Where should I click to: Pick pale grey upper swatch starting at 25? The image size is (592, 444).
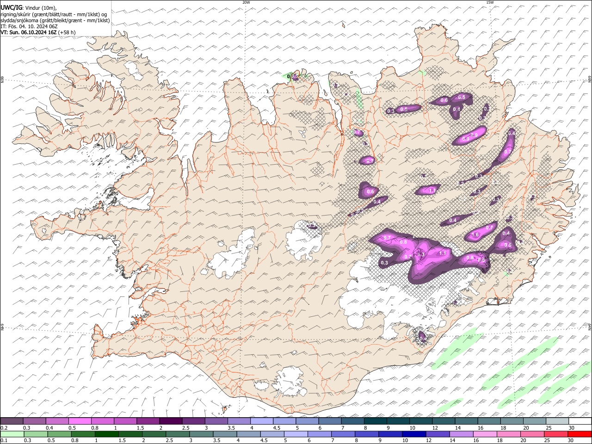point(557,421)
